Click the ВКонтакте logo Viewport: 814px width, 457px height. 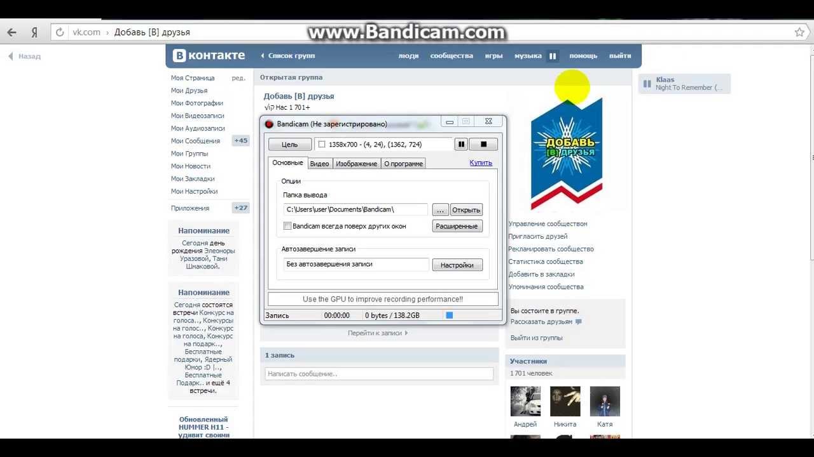[209, 55]
